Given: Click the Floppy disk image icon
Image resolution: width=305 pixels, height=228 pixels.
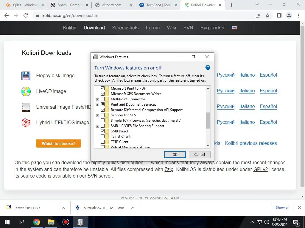Looking at the screenshot, I should click(x=26, y=76).
